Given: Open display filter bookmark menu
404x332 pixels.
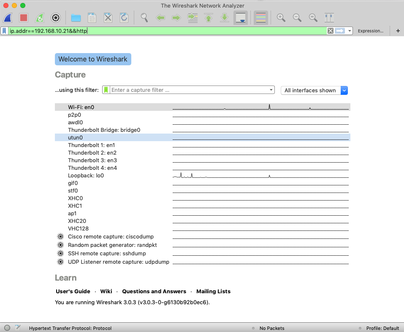Looking at the screenshot, I should point(4,31).
